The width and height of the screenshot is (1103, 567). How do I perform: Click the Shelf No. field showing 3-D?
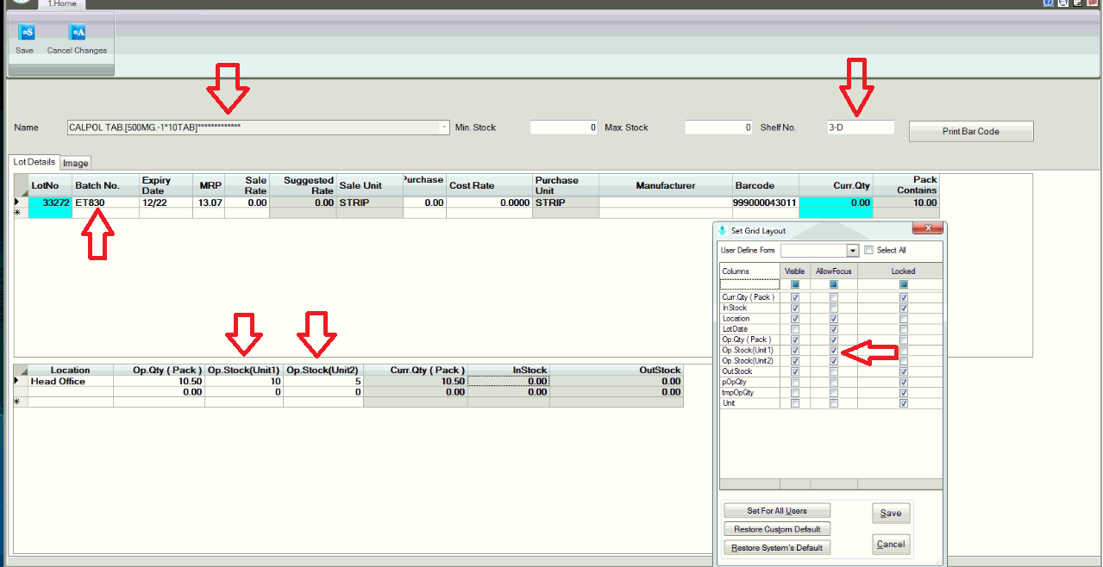[860, 128]
